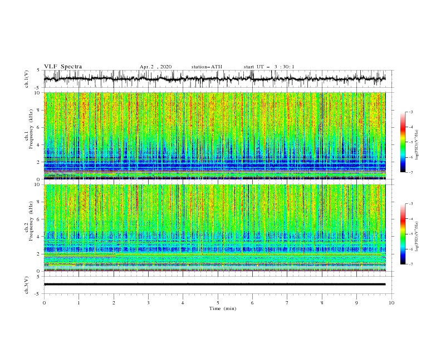Screen dimensions: 441x340
Task: Click the "ch.1 Frequency (kHz)" axis label
Action: coord(29,128)
